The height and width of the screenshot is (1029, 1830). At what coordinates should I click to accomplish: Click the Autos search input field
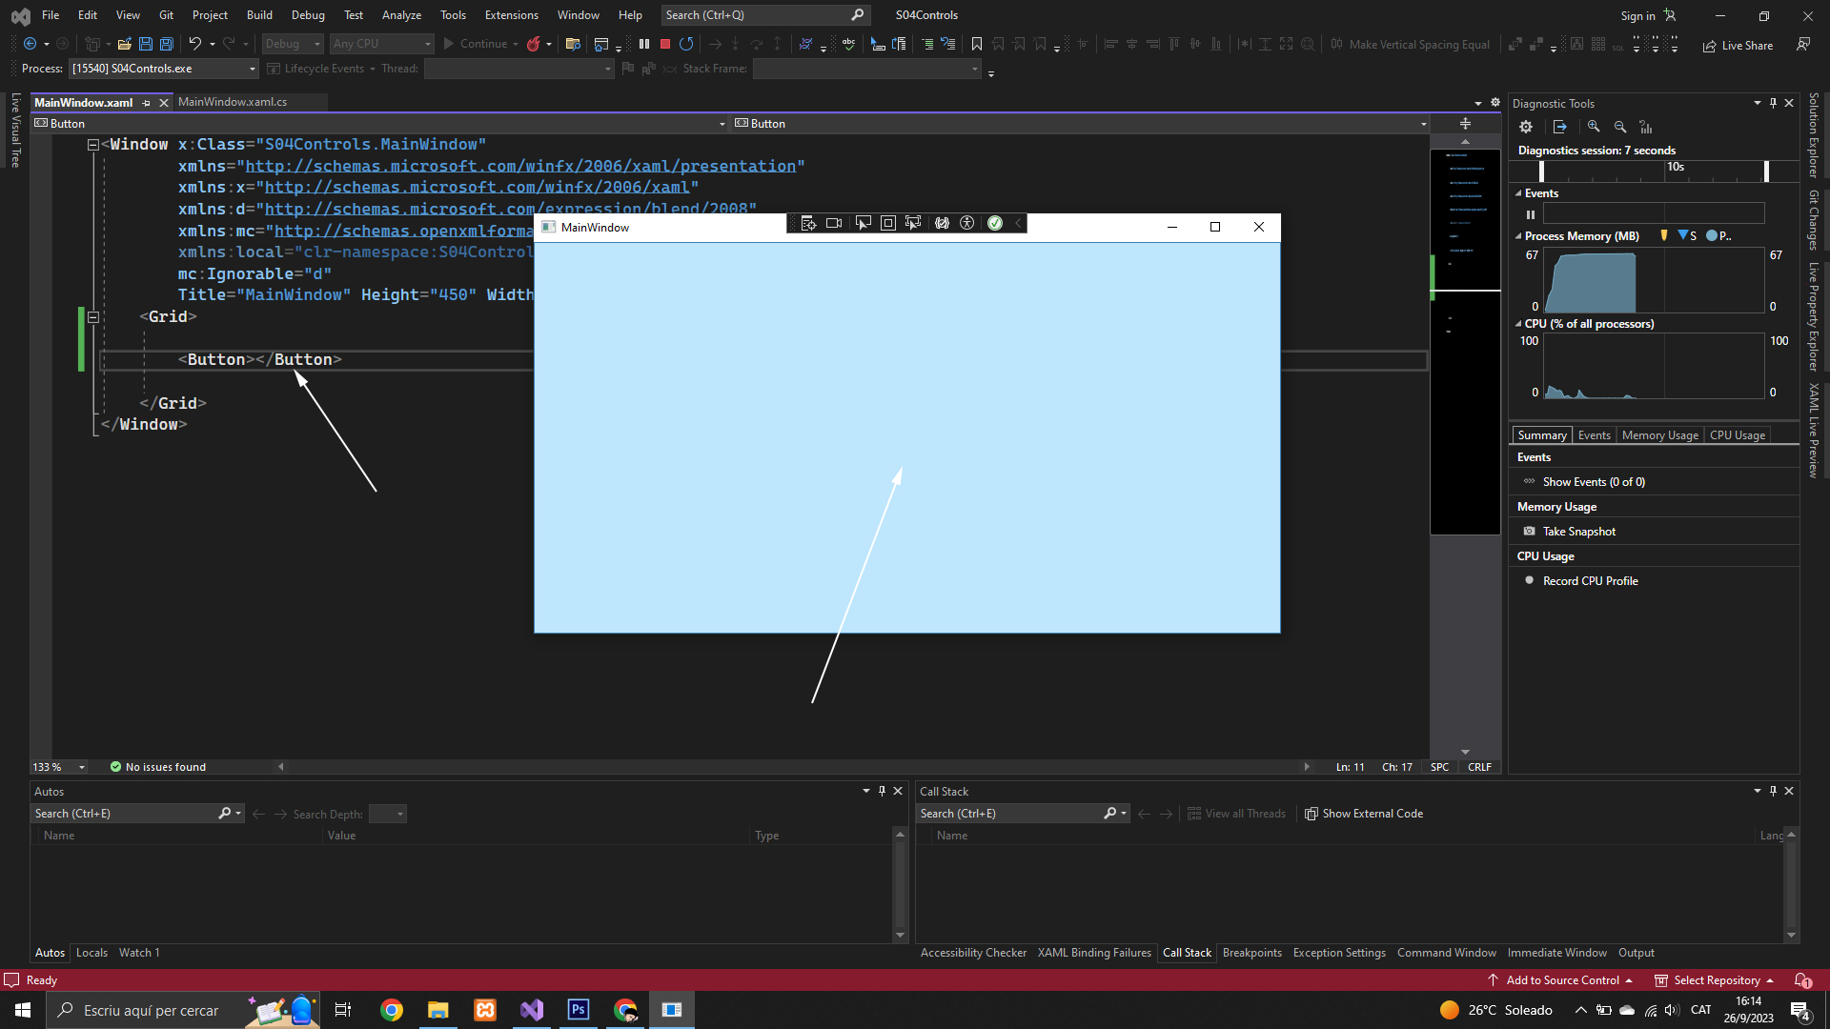[x=124, y=814]
